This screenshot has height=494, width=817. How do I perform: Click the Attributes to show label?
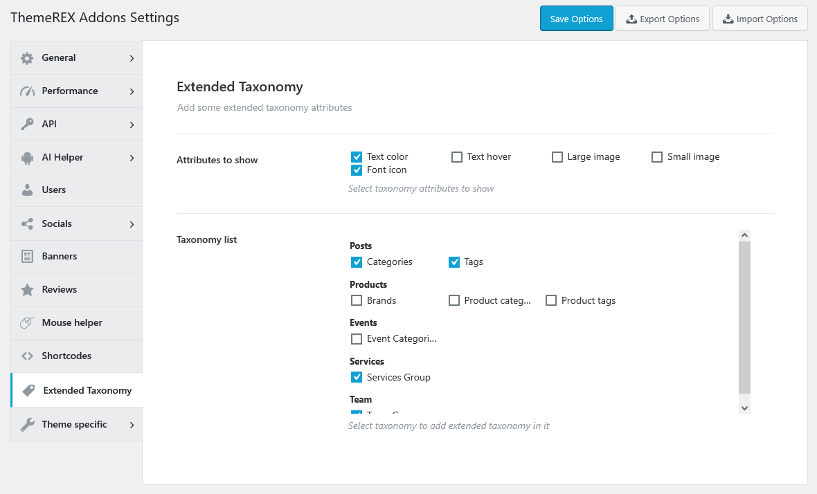217,161
